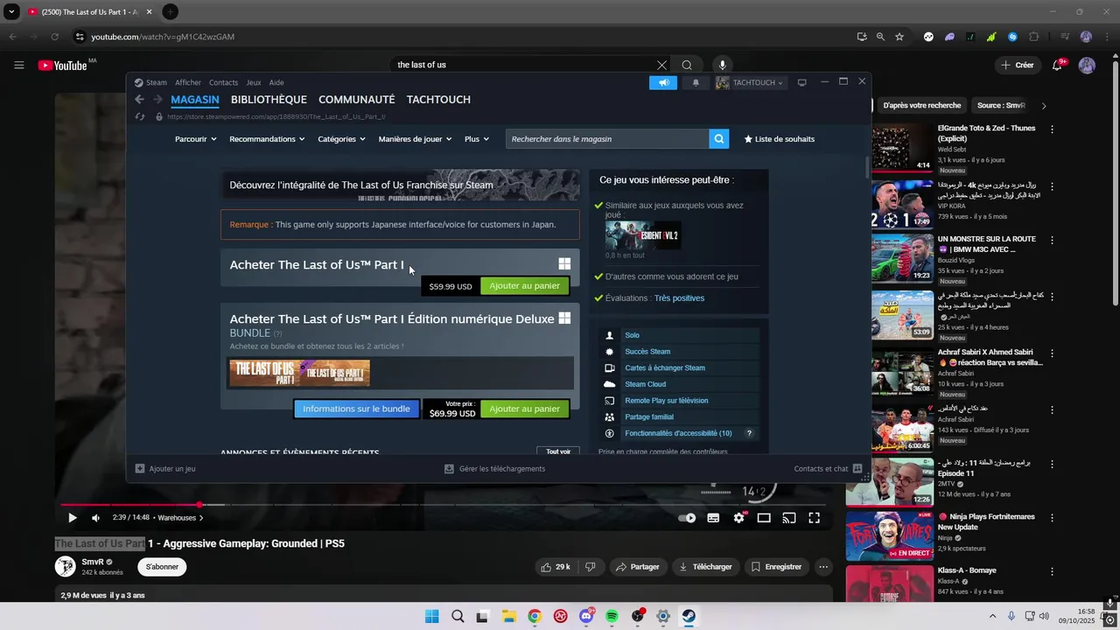Viewport: 1120px width, 630px height.
Task: Open Steam notifications bell
Action: [x=696, y=82]
